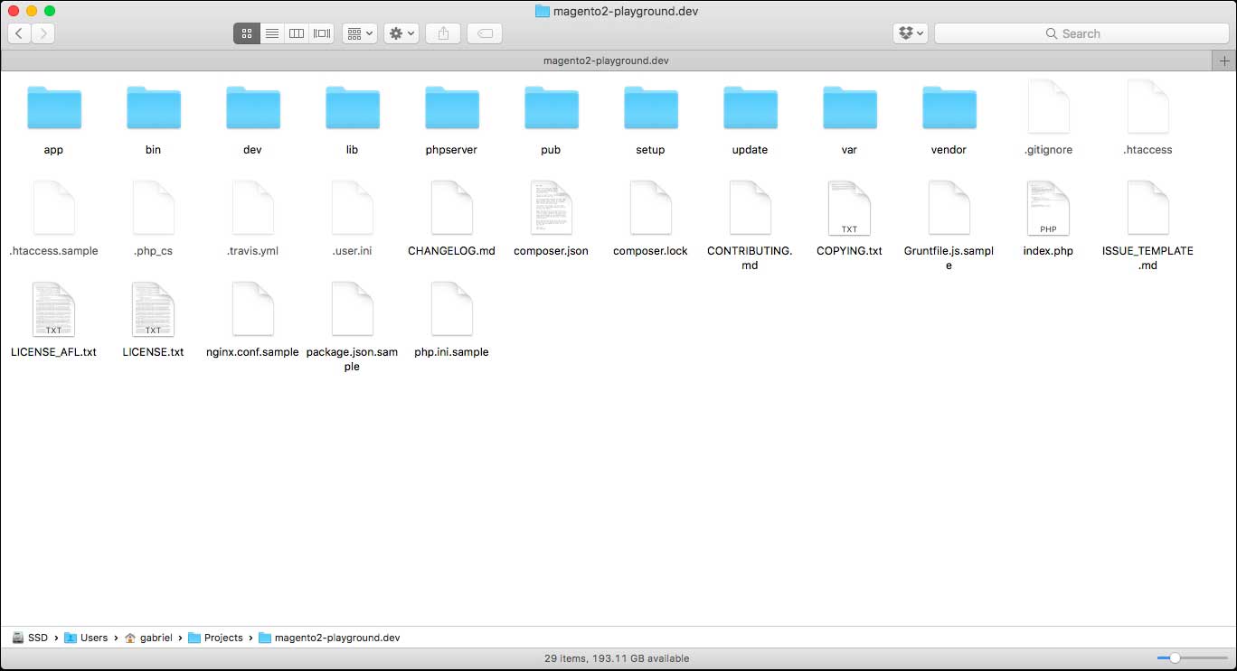Open the pub folder
Screen dimensions: 1237x671
[x=552, y=108]
